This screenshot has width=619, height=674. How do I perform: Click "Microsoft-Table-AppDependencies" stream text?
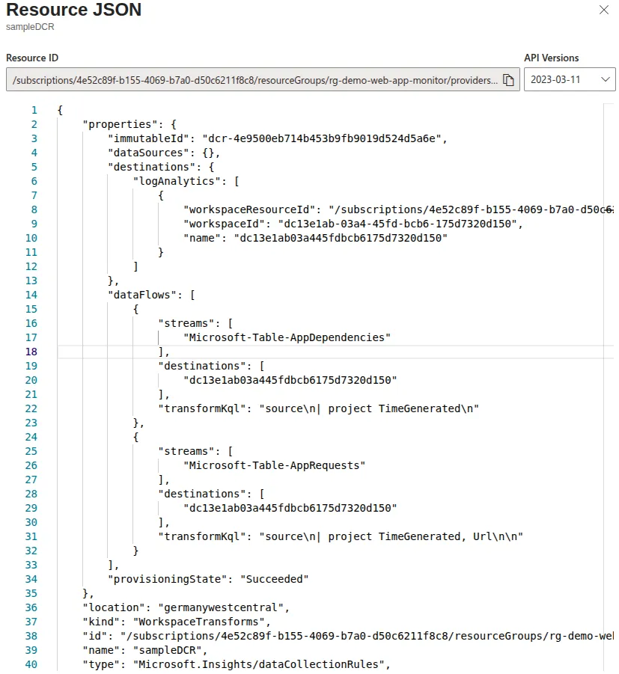pos(287,337)
